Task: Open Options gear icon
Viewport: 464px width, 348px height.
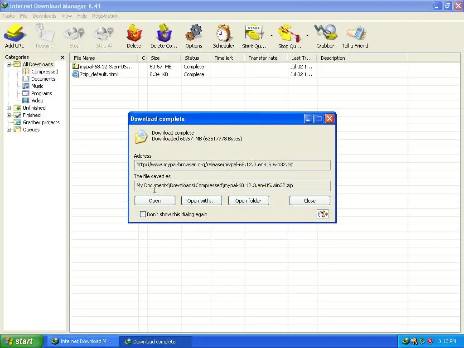Action: [x=194, y=33]
